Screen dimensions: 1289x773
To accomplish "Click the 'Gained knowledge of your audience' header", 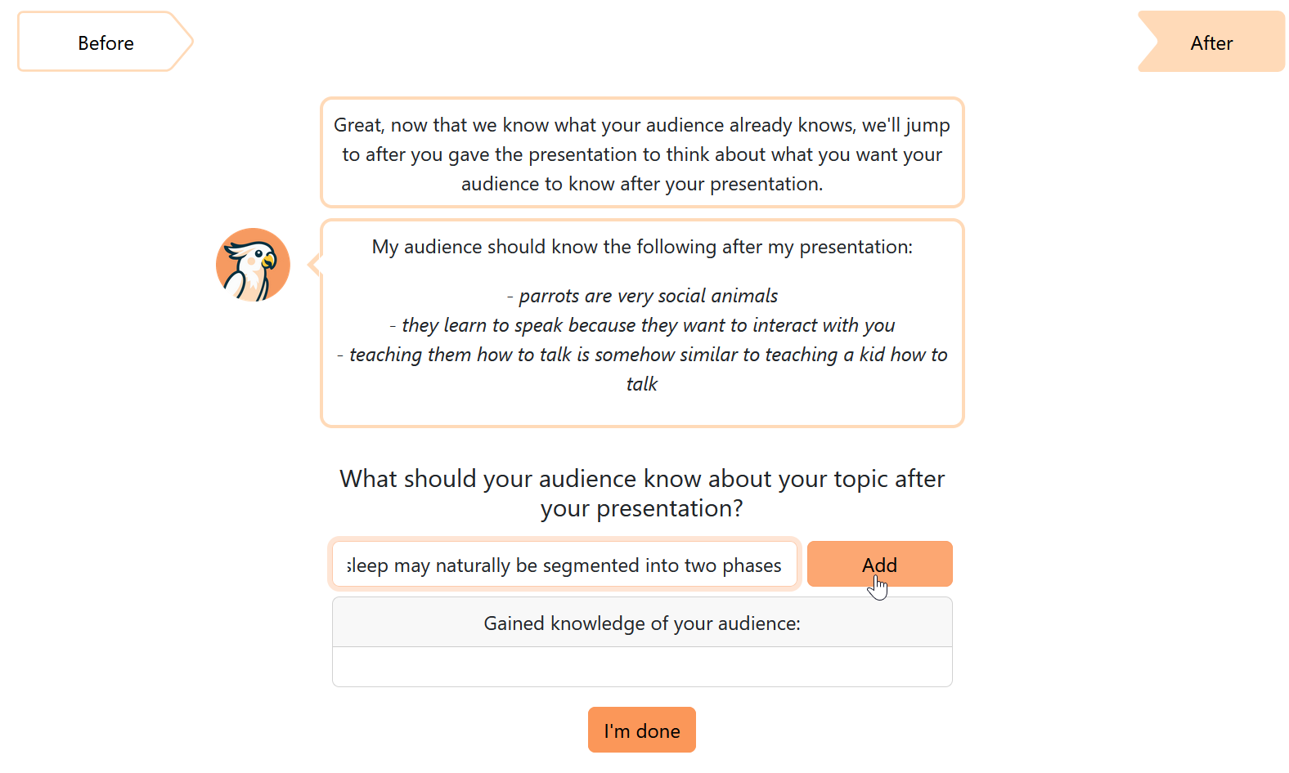I will pyautogui.click(x=642, y=623).
